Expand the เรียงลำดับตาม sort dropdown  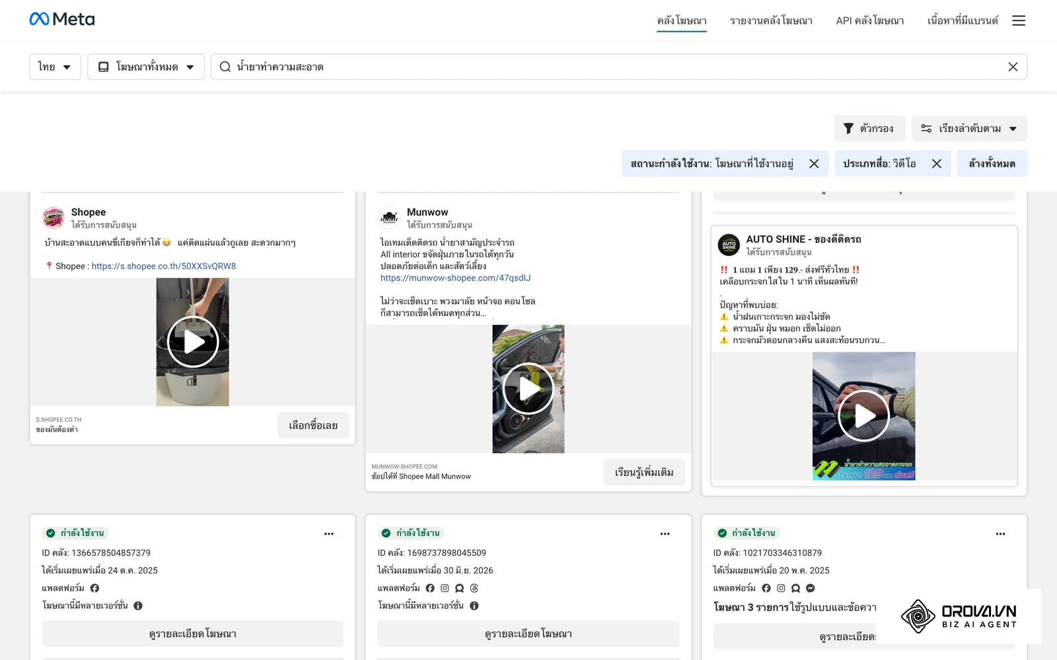(969, 129)
